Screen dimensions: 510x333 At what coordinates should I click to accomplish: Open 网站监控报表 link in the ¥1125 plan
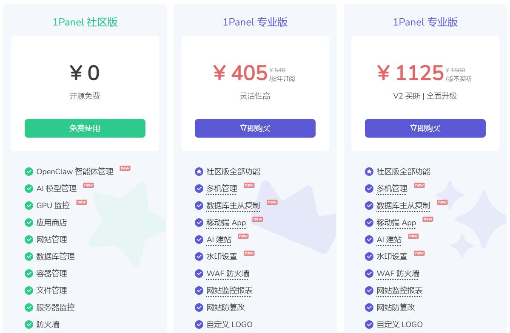pos(399,291)
